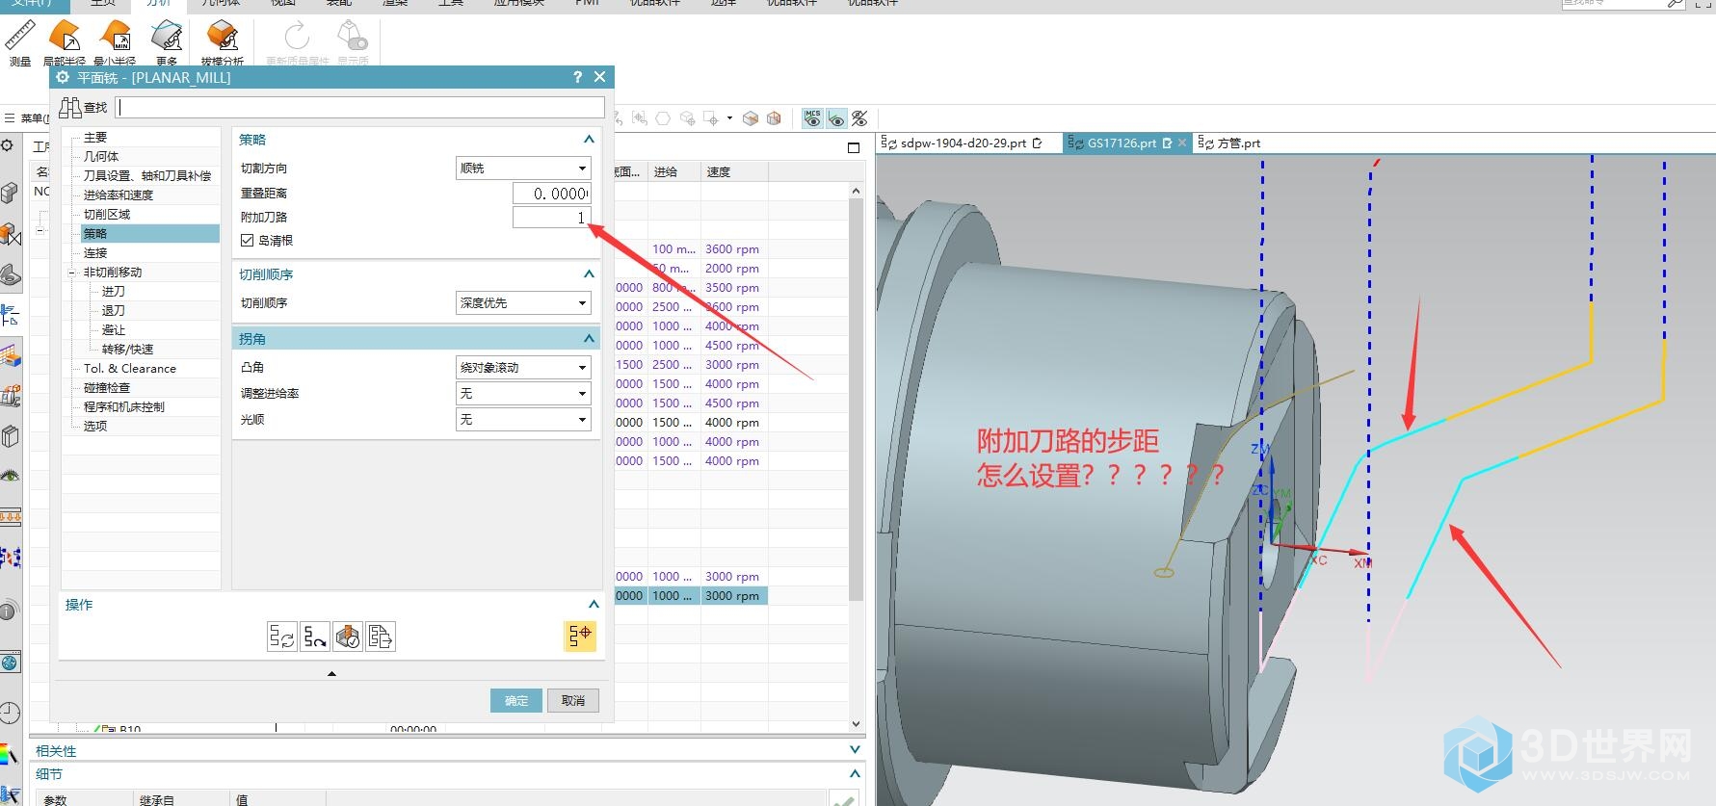
Task: Toggle MCS display eye icon
Action: tap(812, 118)
